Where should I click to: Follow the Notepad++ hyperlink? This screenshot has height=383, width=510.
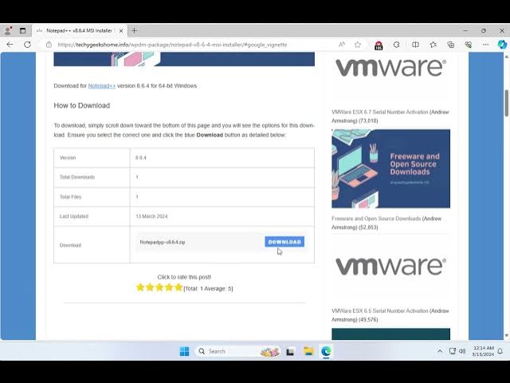pyautogui.click(x=102, y=85)
